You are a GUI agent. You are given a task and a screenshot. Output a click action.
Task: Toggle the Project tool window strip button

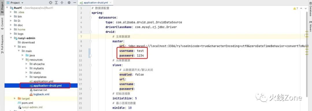click(2, 7)
